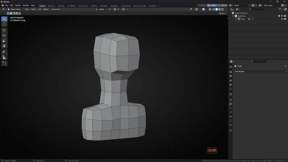
Task: Toggle Cube visibility eye in outliner
Action: pos(282,19)
